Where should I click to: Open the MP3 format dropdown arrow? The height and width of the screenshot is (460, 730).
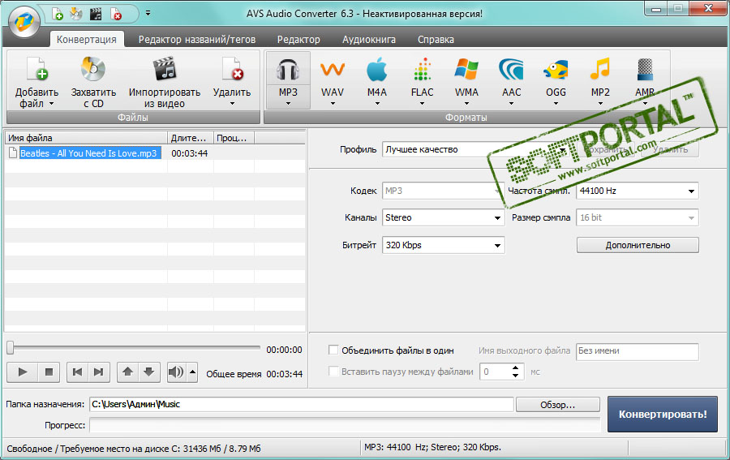(288, 104)
